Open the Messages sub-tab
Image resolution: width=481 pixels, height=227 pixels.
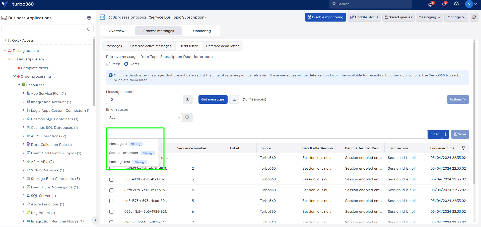114,46
